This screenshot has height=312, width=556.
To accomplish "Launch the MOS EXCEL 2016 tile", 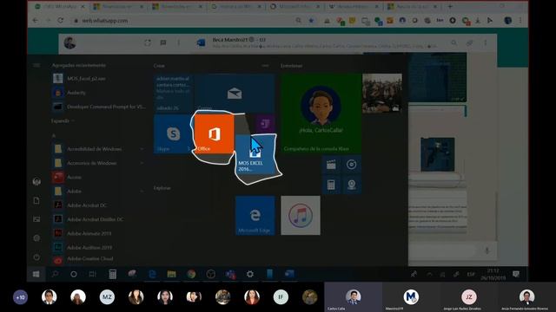I will pos(255,154).
